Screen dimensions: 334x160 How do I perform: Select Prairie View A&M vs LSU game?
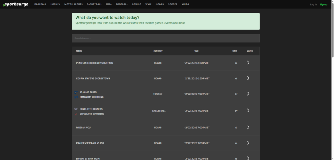(x=90, y=143)
